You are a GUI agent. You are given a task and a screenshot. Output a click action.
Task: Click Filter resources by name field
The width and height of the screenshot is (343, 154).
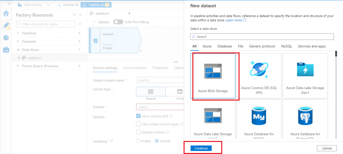click(46, 24)
